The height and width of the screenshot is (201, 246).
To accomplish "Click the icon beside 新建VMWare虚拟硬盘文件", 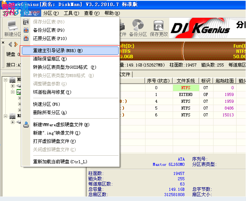I will click(26, 125).
